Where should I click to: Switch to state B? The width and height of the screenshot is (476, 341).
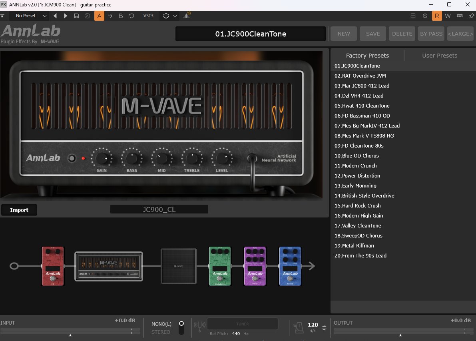(x=121, y=16)
